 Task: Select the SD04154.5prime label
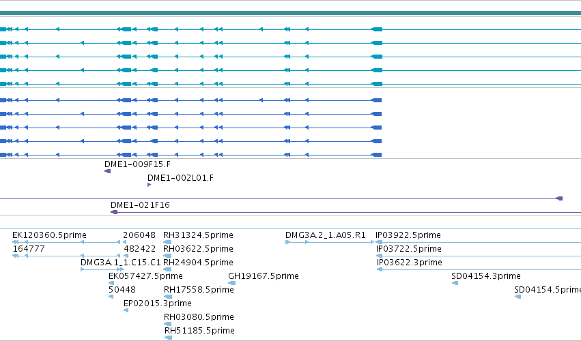[548, 290]
